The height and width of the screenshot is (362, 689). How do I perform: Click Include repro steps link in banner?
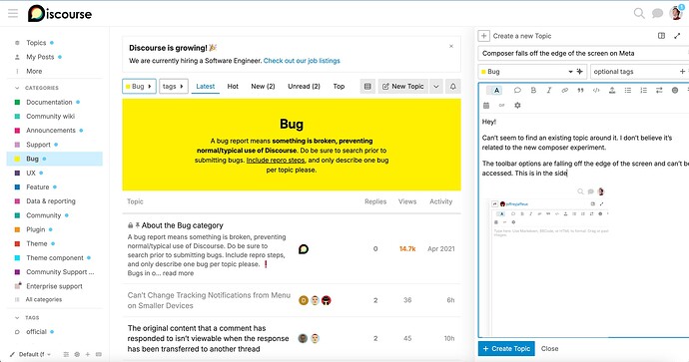point(275,161)
